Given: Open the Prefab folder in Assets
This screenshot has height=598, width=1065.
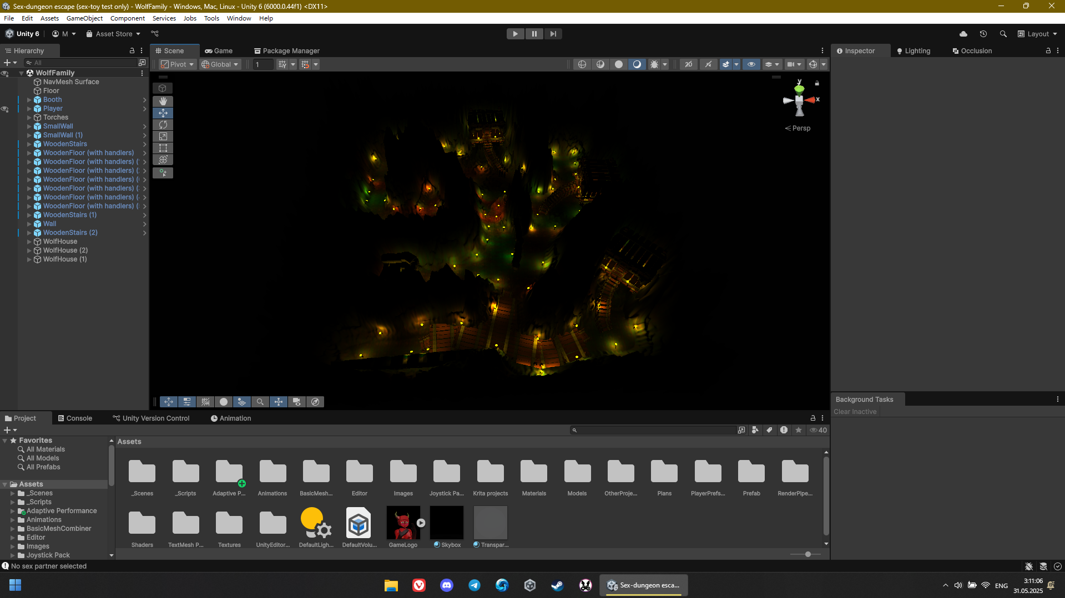Looking at the screenshot, I should 751,477.
